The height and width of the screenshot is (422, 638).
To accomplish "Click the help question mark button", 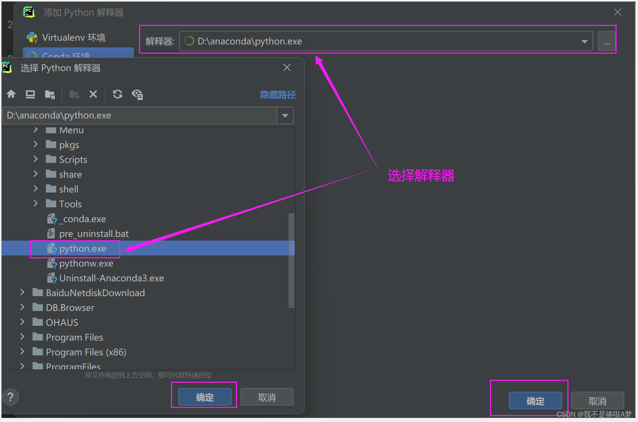I will coord(10,397).
